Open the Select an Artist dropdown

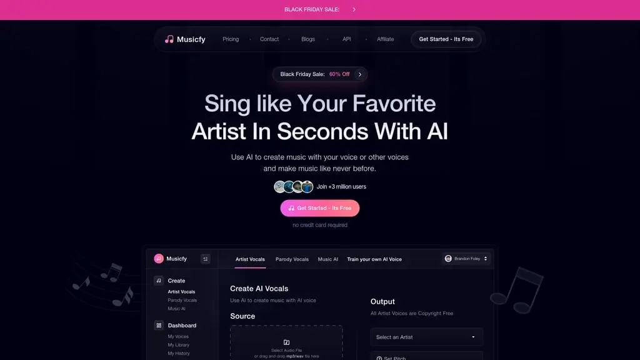click(426, 337)
